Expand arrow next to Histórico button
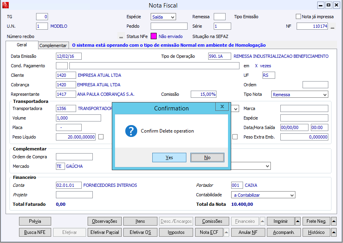Viewport: 343px width, 243px height. pyautogui.click(x=333, y=232)
